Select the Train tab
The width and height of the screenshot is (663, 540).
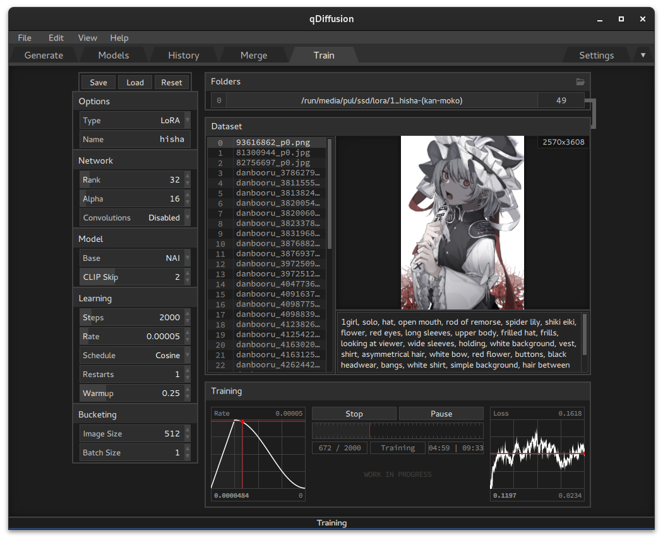324,56
